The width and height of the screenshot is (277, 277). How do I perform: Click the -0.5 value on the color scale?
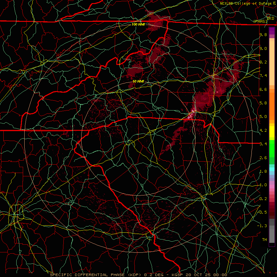click(x=262, y=212)
